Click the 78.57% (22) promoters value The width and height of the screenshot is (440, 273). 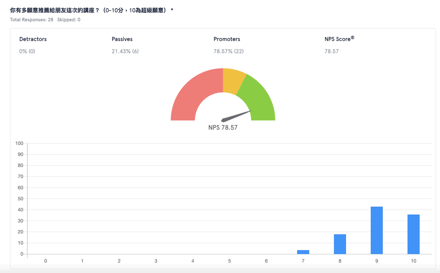coord(228,51)
